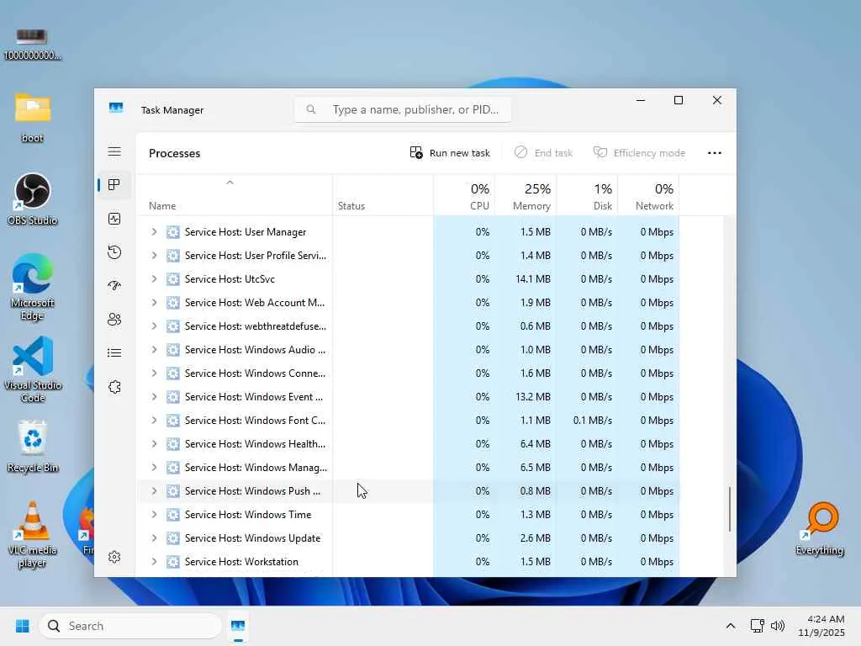Click the 0.1 MB/s disk value
This screenshot has height=646, width=861.
click(593, 421)
